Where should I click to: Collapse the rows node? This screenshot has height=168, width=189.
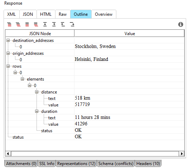click(x=8, y=66)
